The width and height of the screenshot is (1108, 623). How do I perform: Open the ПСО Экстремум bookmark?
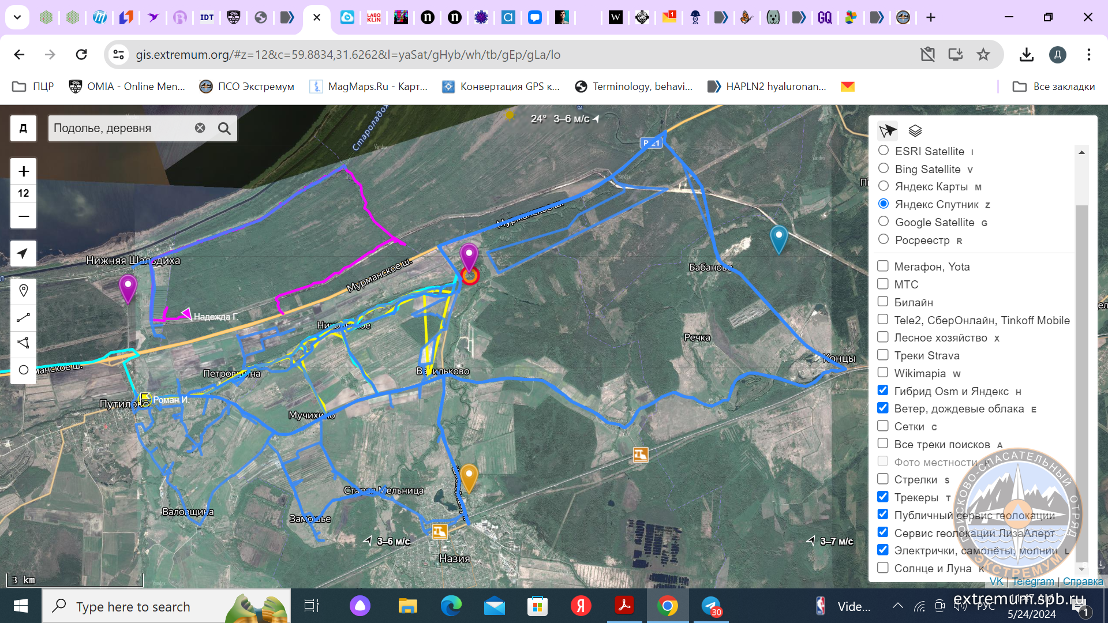(246, 87)
